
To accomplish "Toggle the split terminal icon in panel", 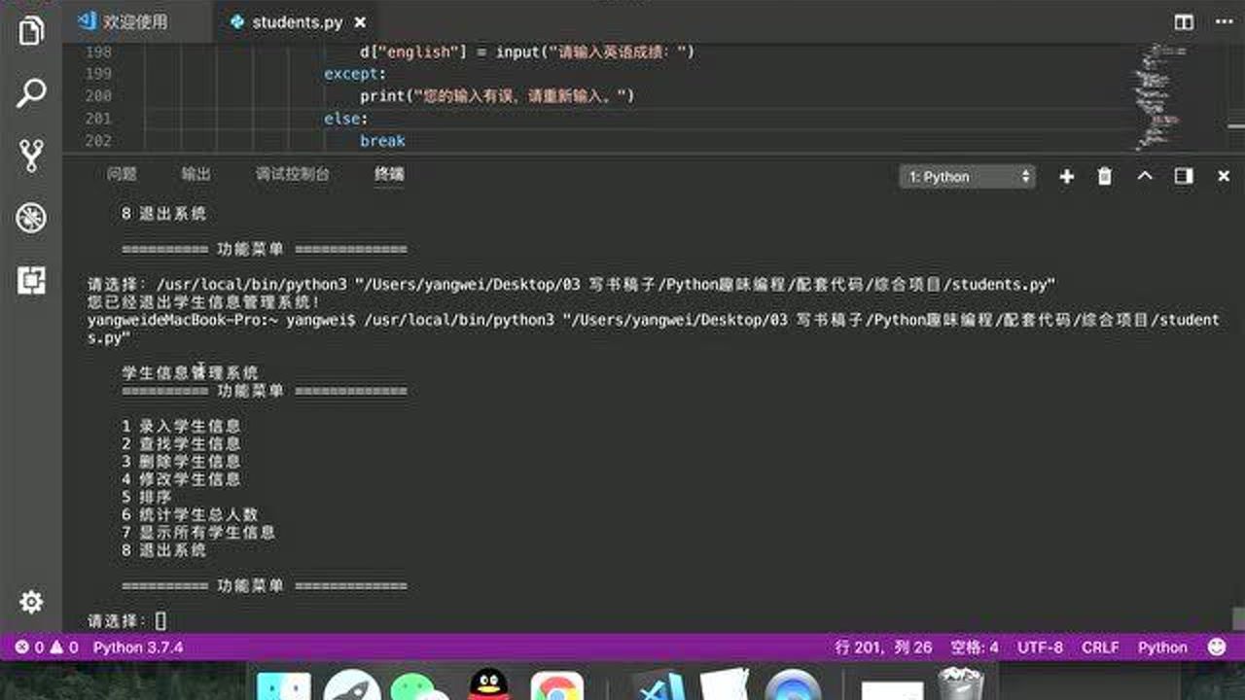I will [x=1182, y=176].
